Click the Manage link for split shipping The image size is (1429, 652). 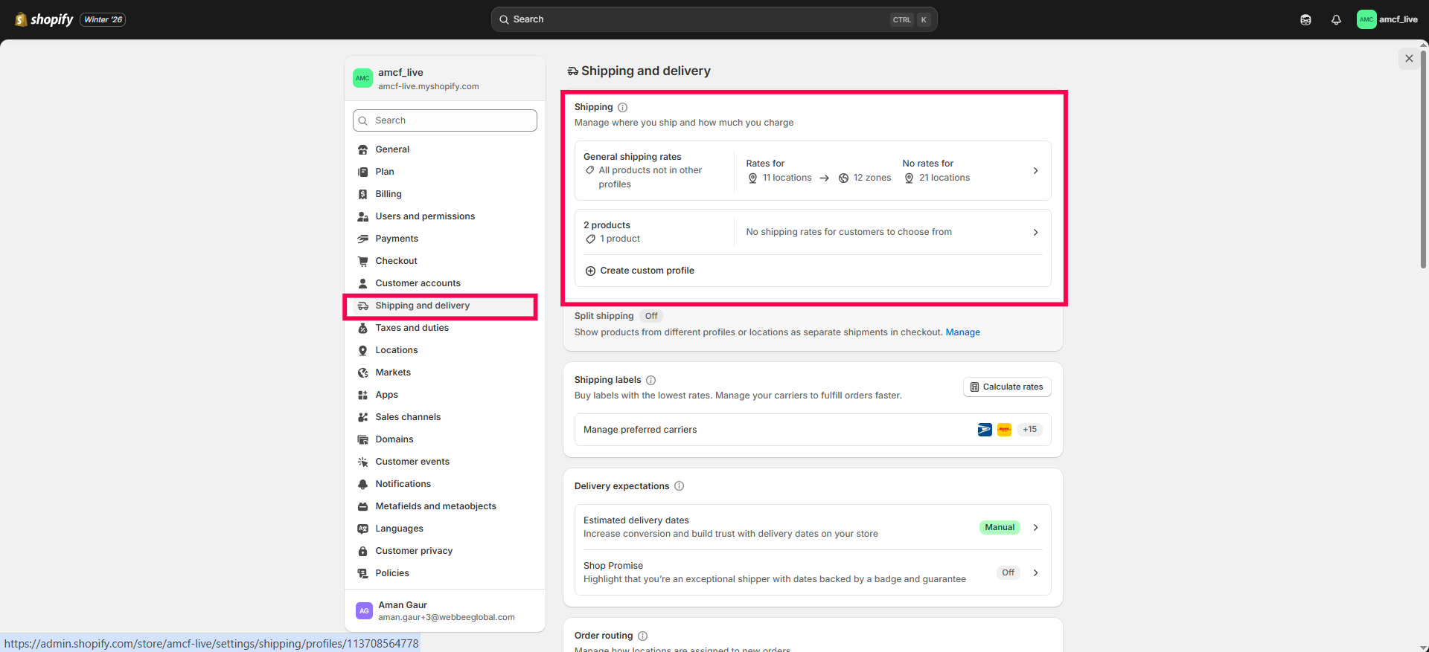click(962, 332)
